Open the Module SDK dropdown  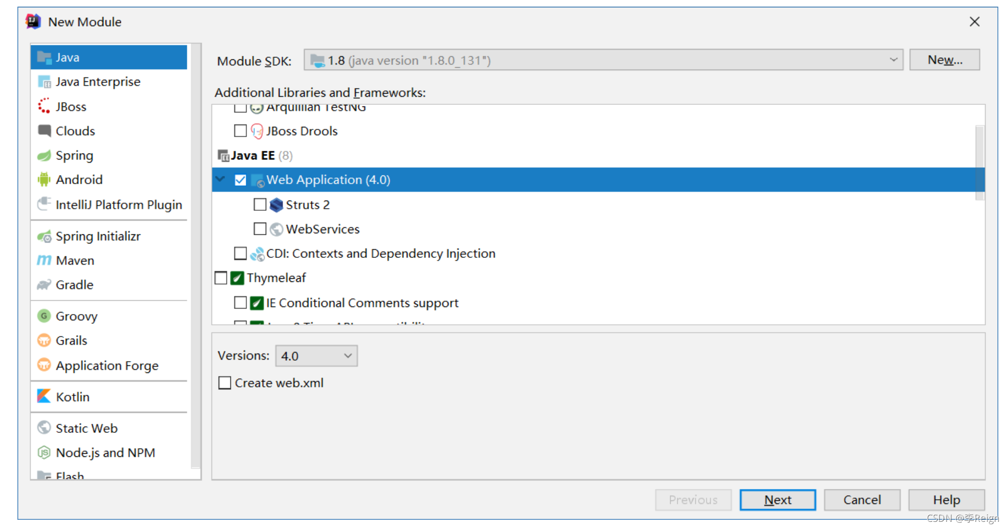(603, 60)
